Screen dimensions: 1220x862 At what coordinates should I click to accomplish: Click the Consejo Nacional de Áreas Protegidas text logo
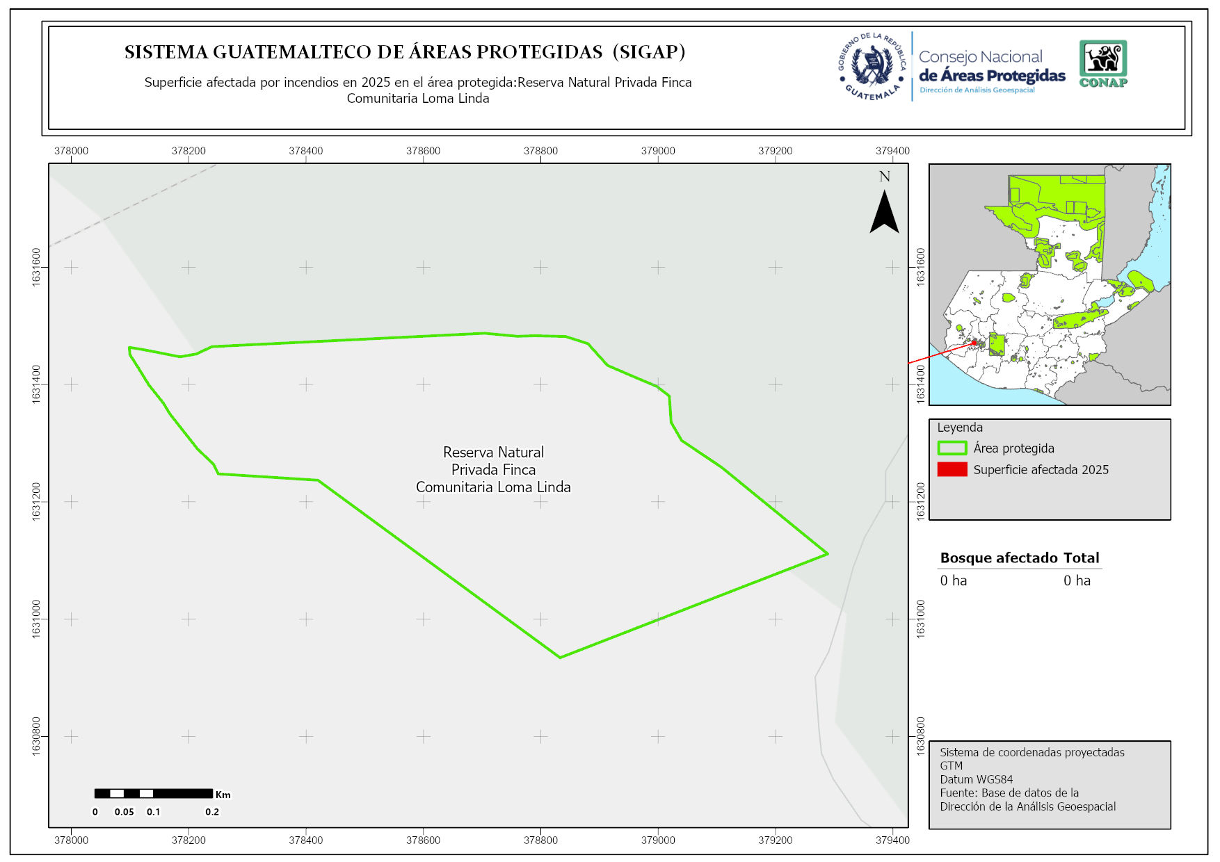991,67
